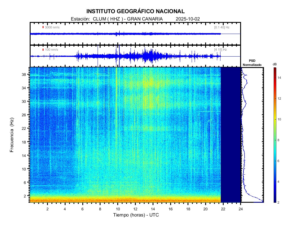
Task: Click the PSD Normalizado heading
Action: click(x=252, y=63)
